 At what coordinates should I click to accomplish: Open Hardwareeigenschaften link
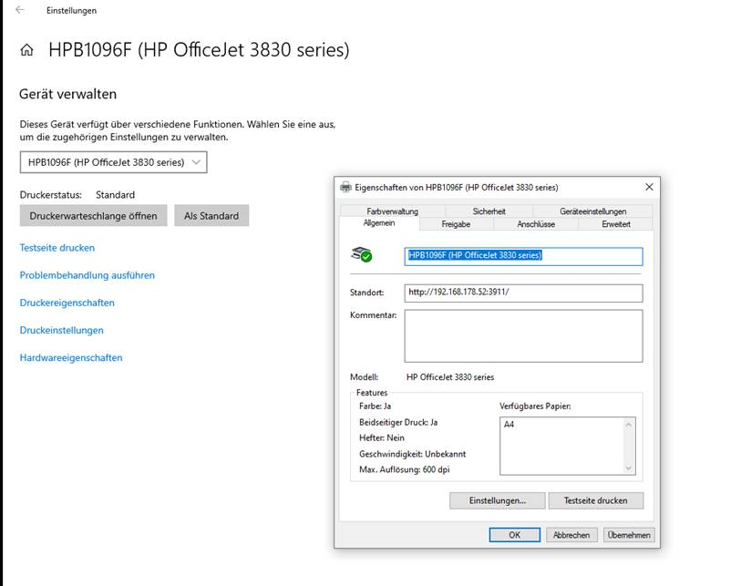[x=71, y=357]
